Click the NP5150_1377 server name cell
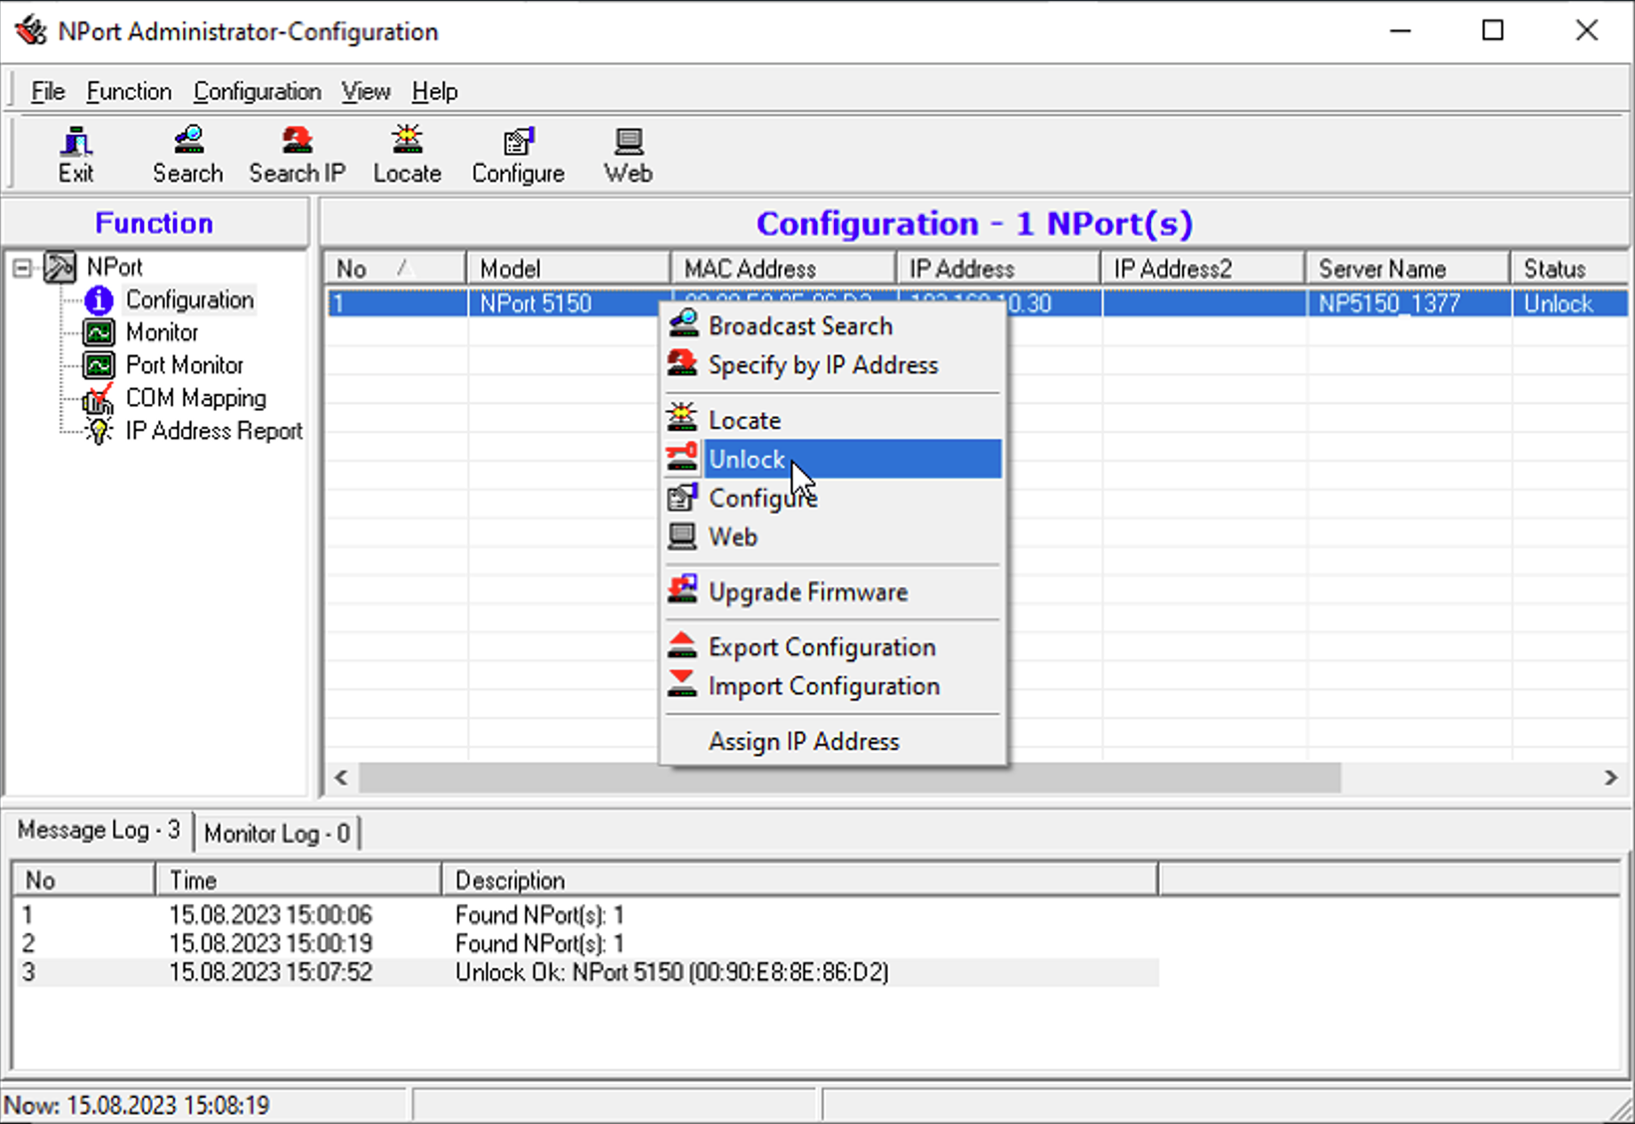The height and width of the screenshot is (1124, 1635). tap(1409, 304)
